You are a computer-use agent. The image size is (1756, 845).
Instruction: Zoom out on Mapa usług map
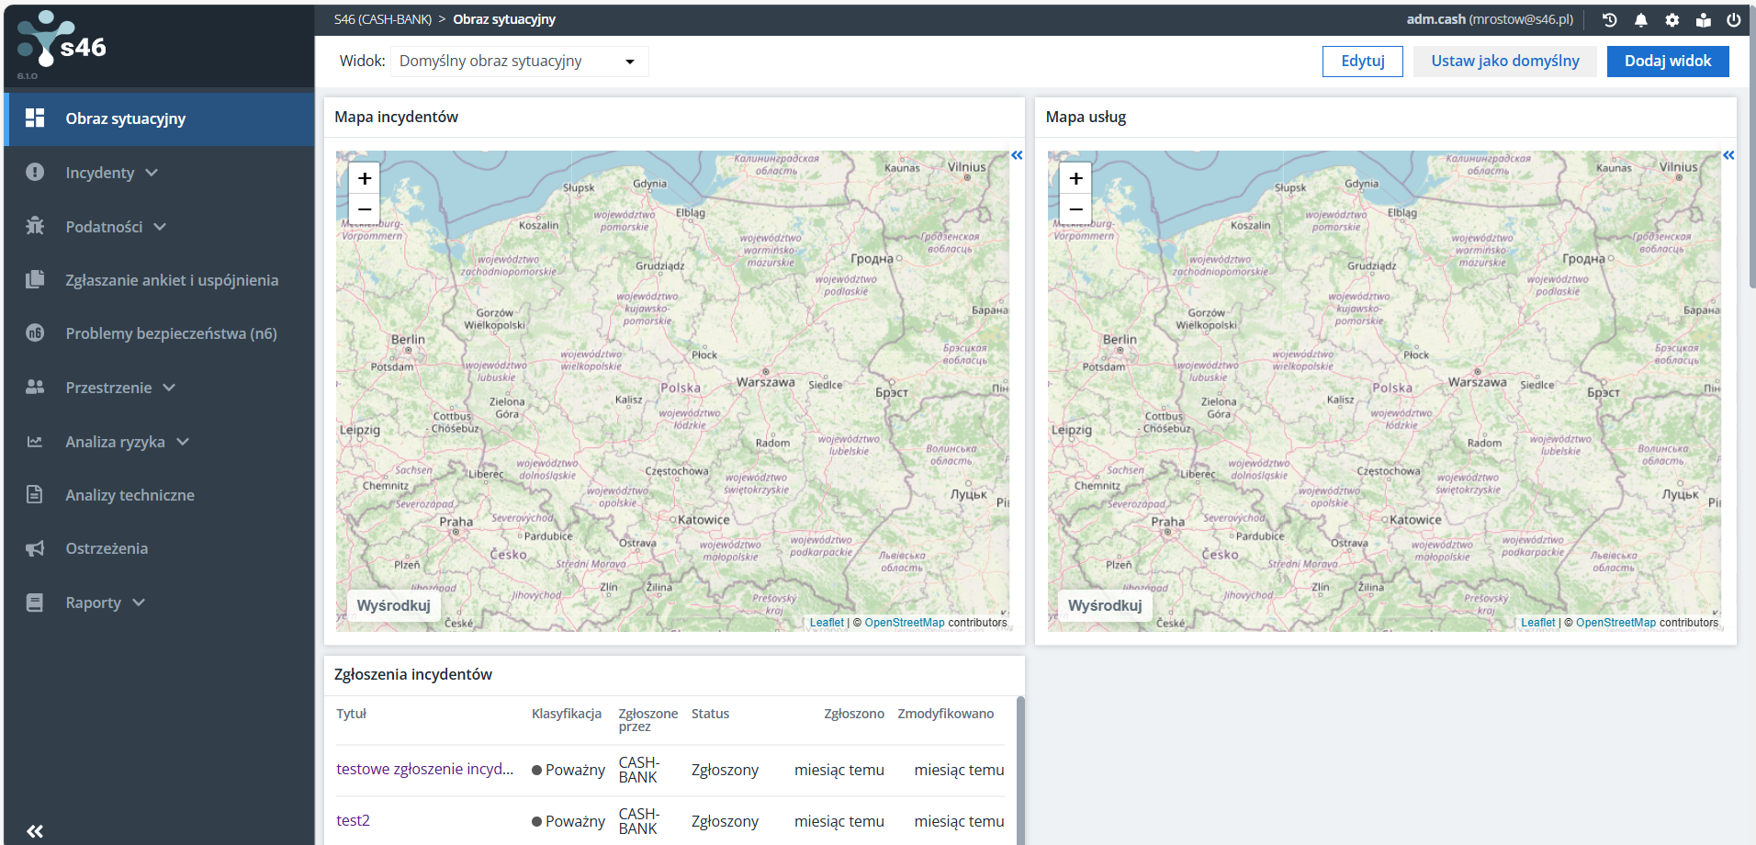click(x=1075, y=209)
